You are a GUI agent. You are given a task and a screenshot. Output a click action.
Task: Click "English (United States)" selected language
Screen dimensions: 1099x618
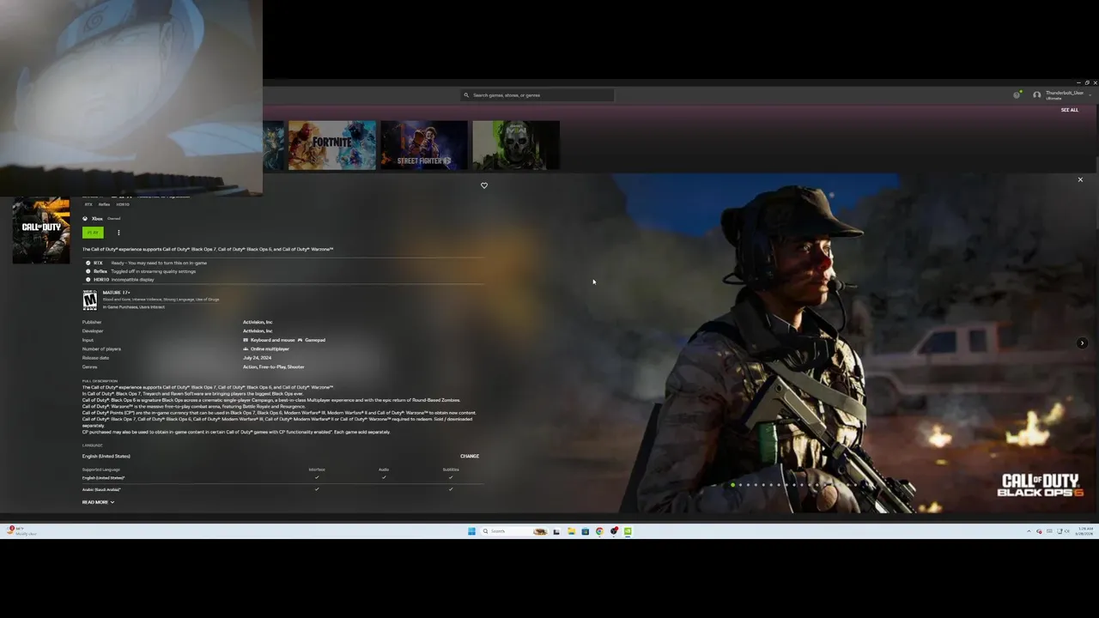(x=106, y=457)
